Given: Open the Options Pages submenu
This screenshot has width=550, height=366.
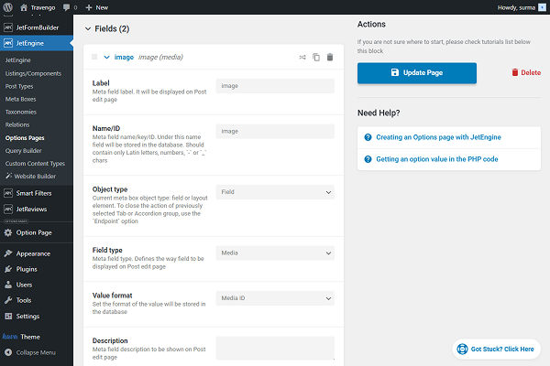Looking at the screenshot, I should tap(25, 137).
